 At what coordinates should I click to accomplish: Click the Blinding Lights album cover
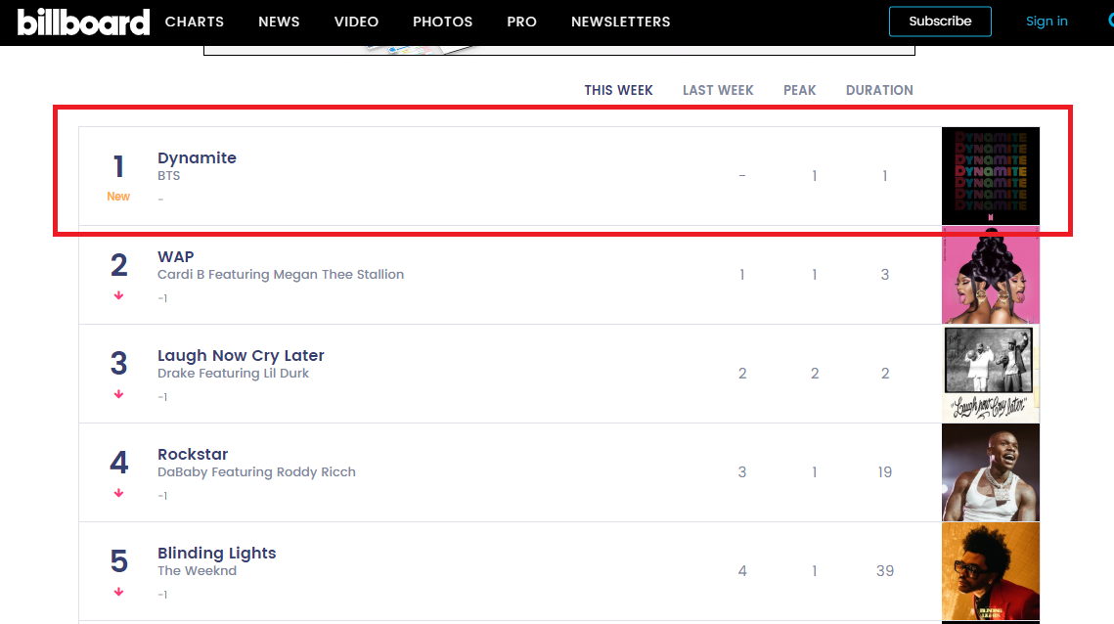(991, 571)
